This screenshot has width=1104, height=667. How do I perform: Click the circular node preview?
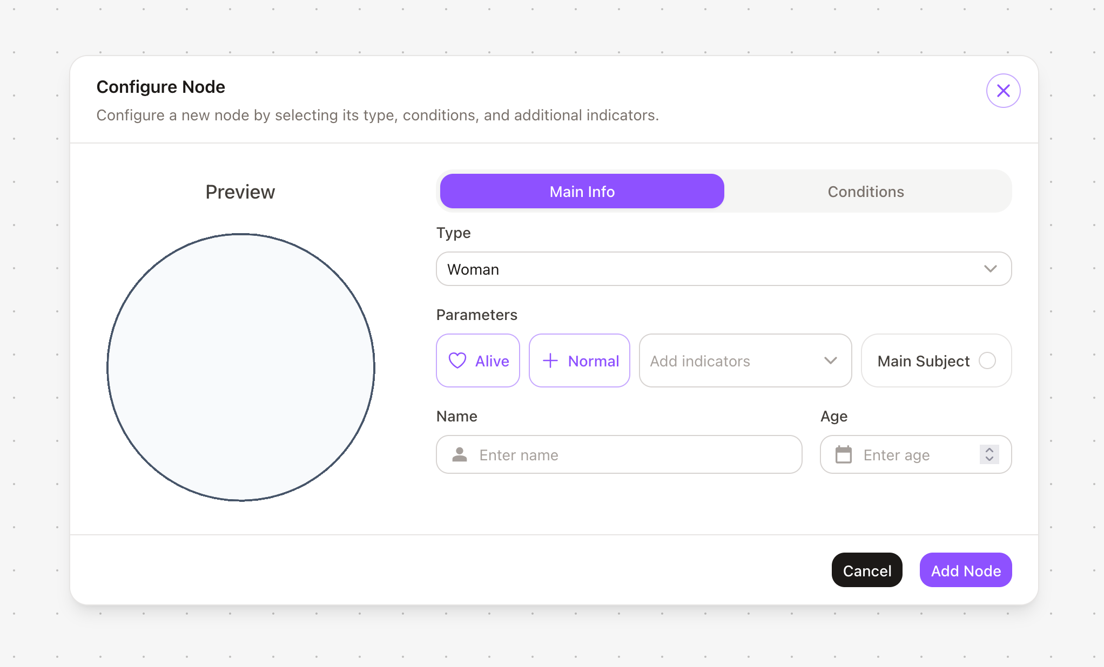(x=241, y=367)
